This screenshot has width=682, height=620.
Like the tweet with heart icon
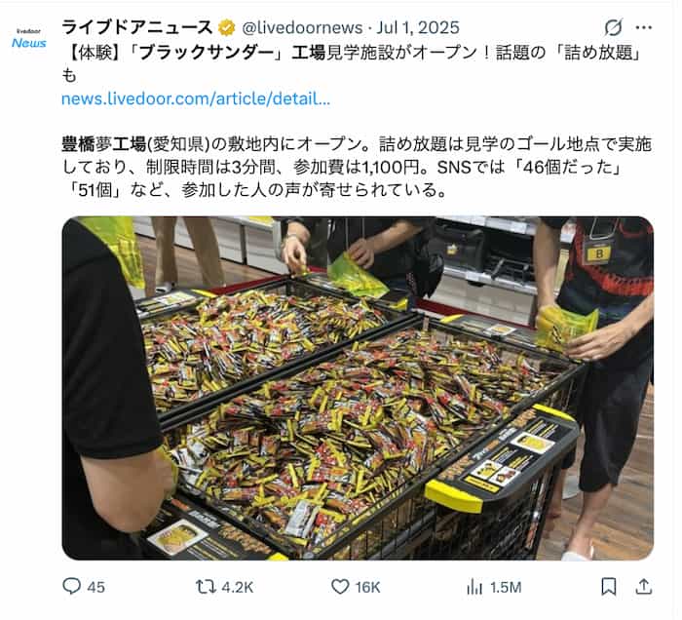point(340,587)
